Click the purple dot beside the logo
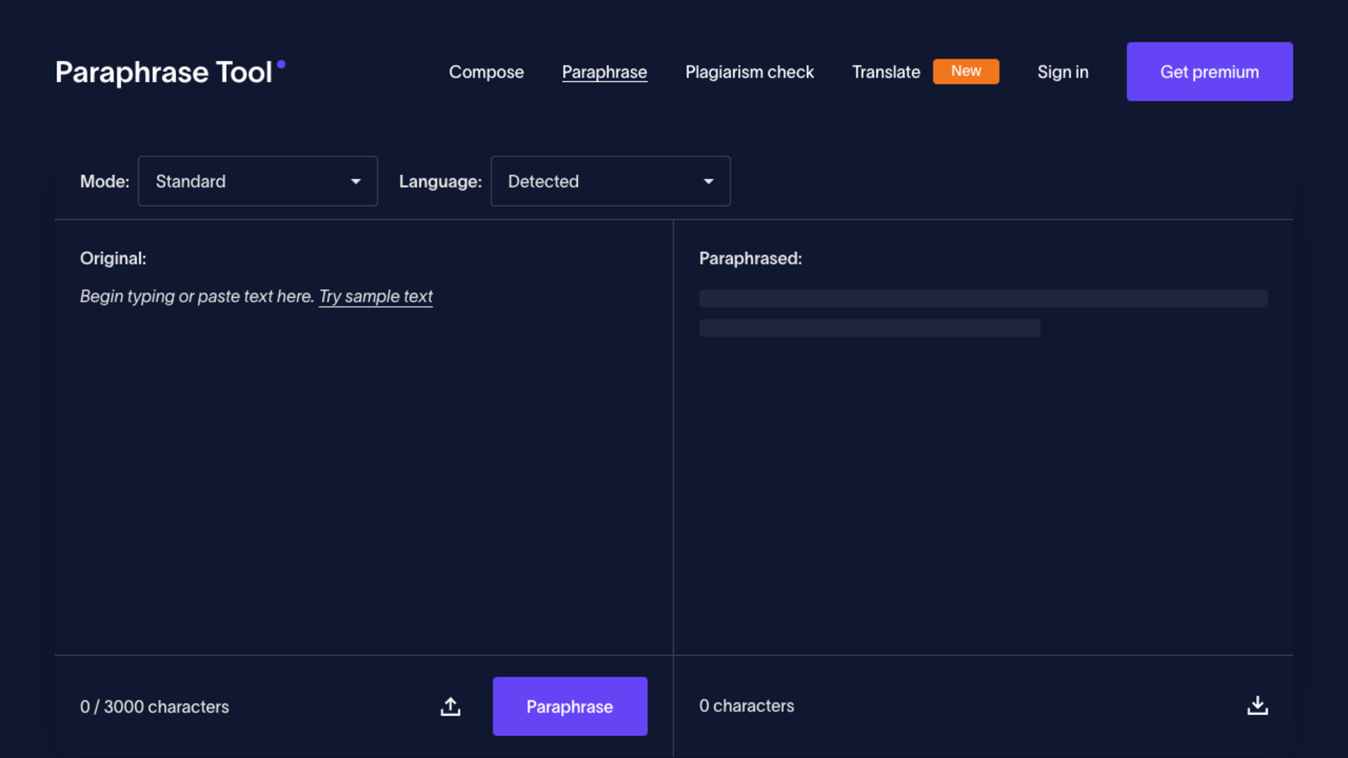The width and height of the screenshot is (1348, 758). (281, 64)
